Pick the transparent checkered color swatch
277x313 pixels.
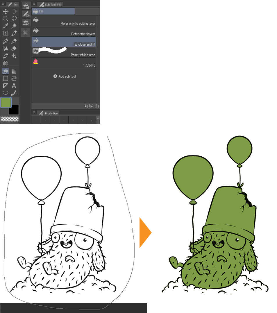10,119
